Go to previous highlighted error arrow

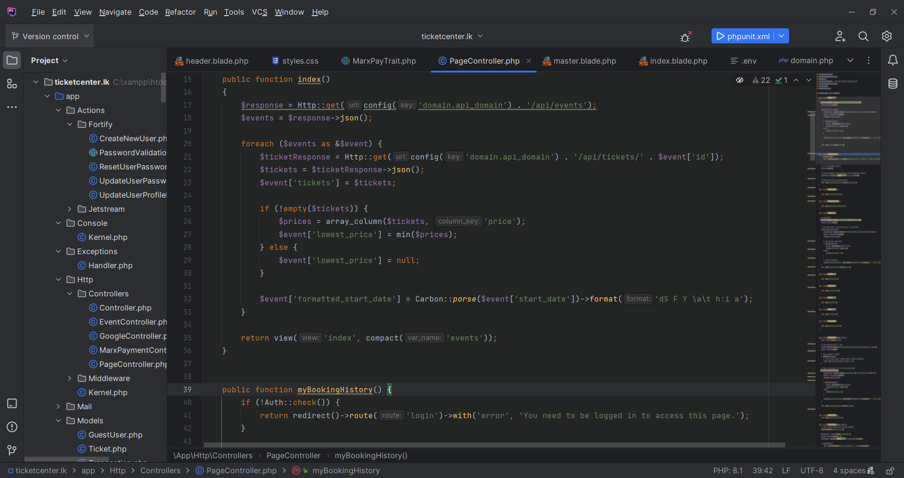point(796,80)
